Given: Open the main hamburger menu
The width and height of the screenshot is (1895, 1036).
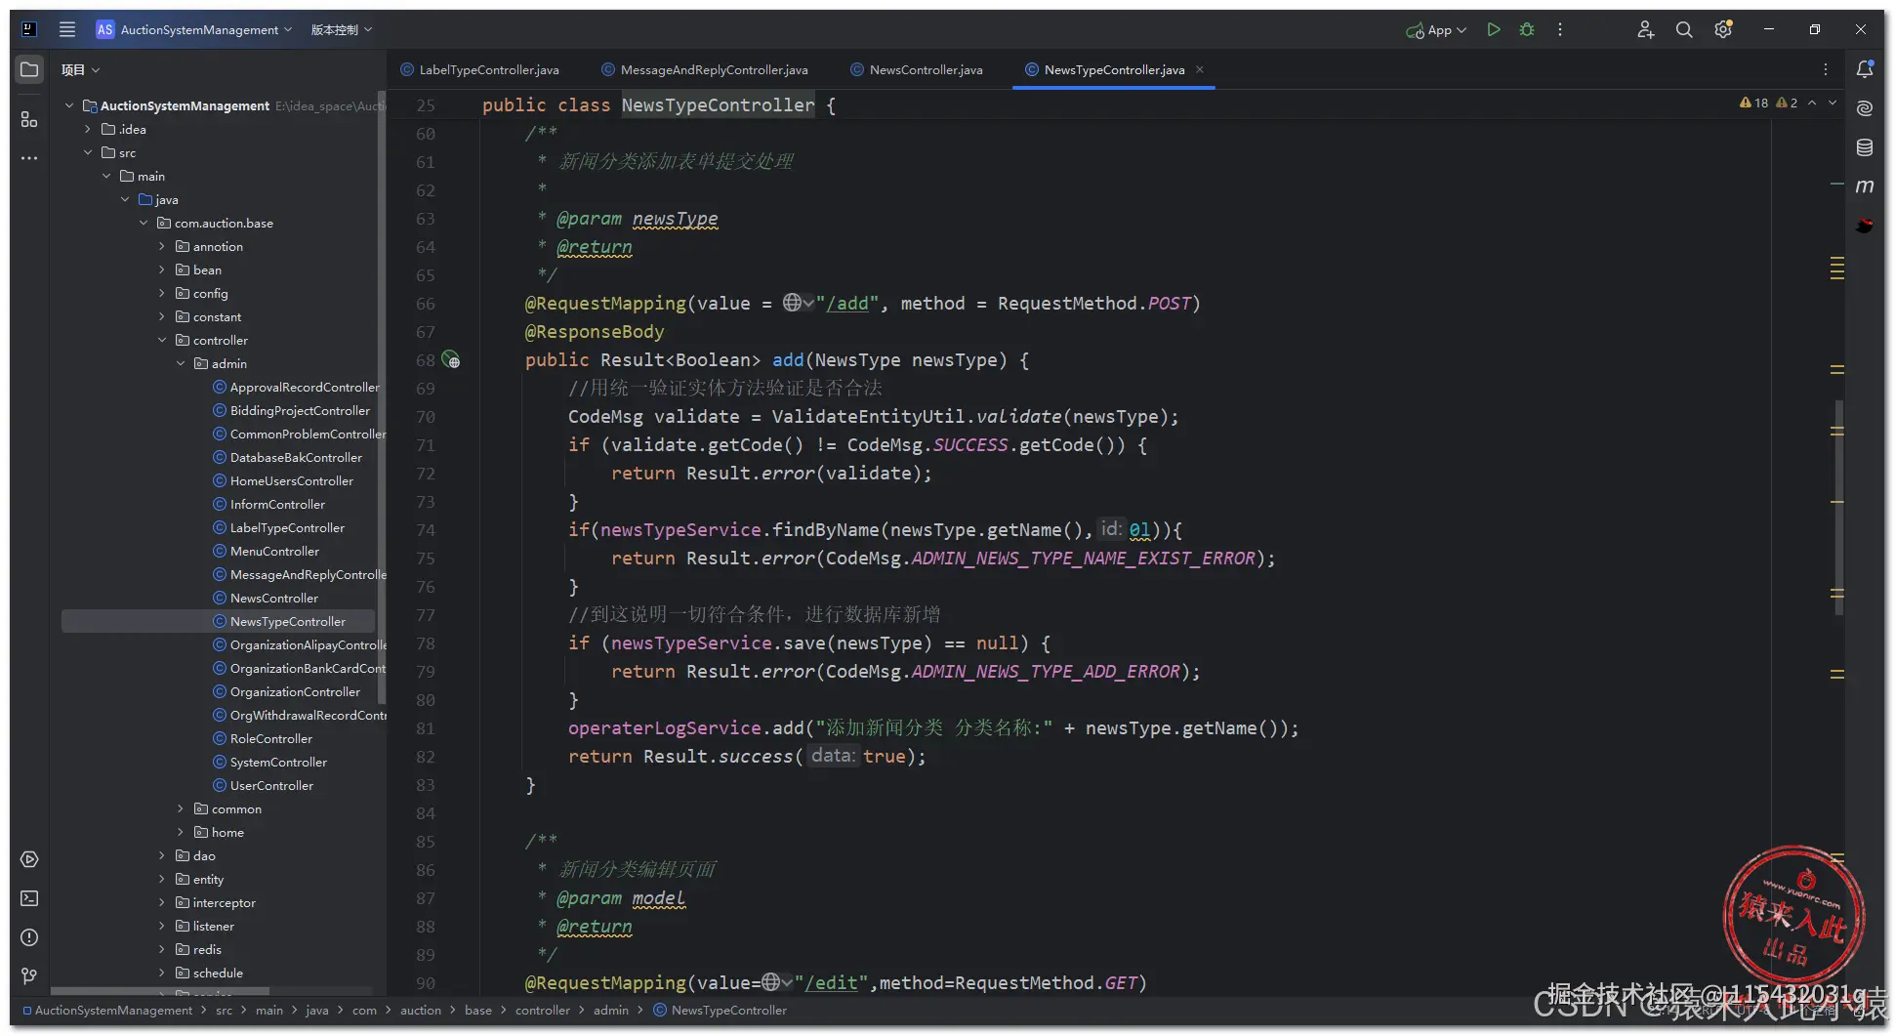Looking at the screenshot, I should pyautogui.click(x=67, y=29).
